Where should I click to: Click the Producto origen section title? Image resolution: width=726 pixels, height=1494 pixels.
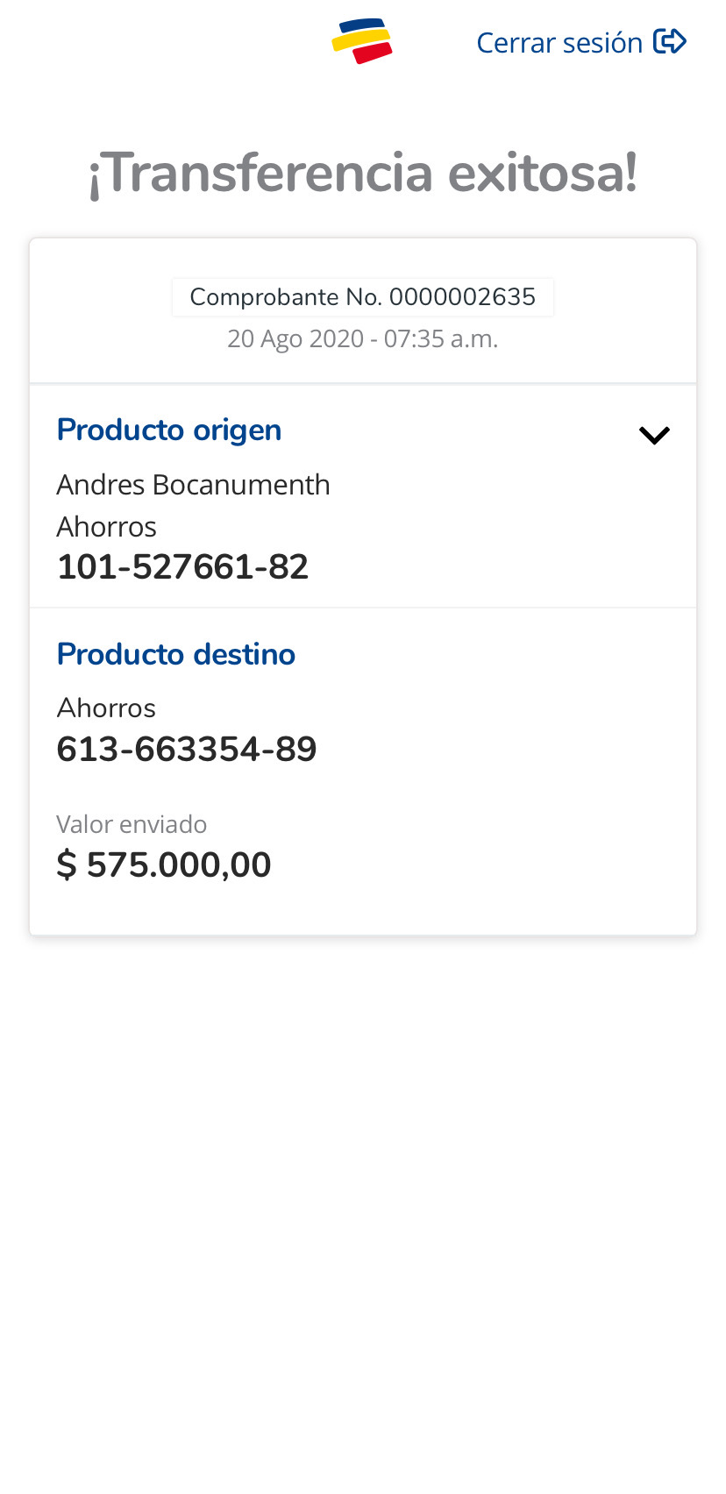click(169, 430)
